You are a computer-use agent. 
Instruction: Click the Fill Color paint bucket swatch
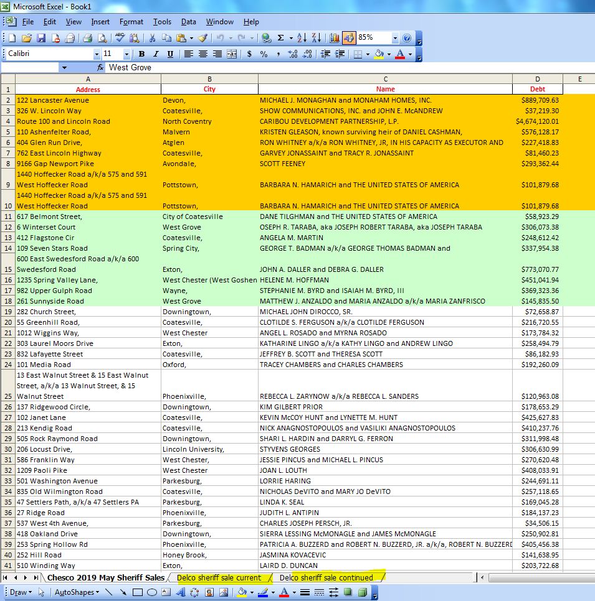point(378,54)
